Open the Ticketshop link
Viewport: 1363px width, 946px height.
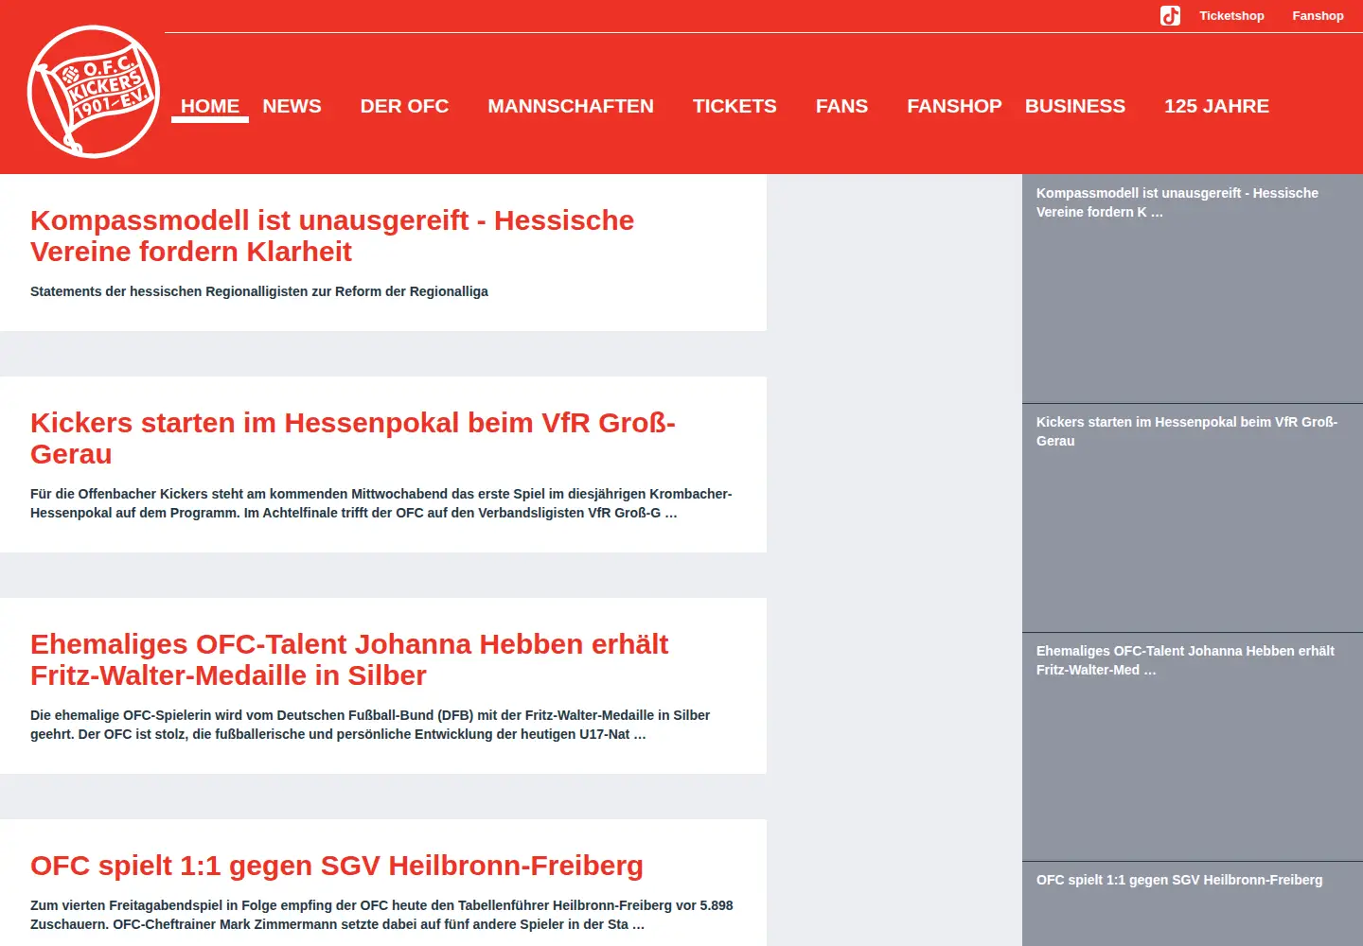pyautogui.click(x=1231, y=16)
